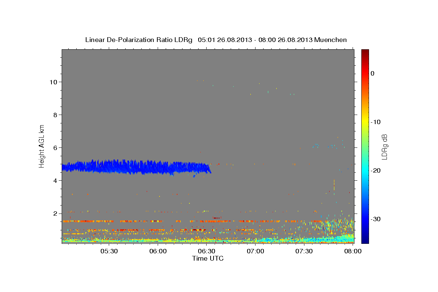Click the '08:00' time tick label
438x292 pixels.
coord(353,251)
